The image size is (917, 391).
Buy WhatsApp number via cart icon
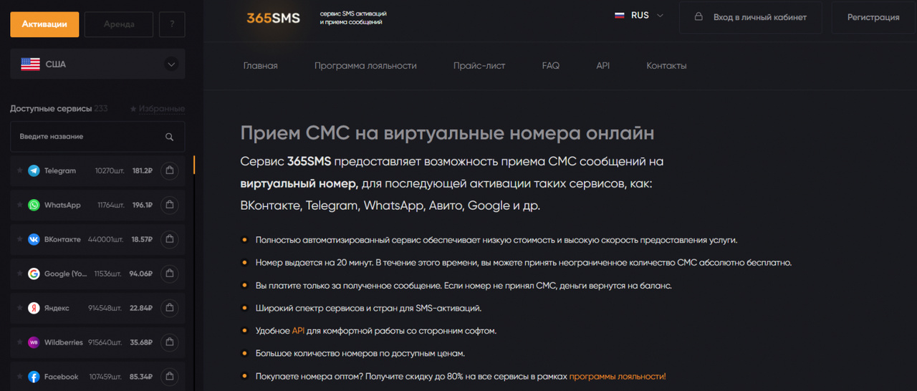pos(169,205)
